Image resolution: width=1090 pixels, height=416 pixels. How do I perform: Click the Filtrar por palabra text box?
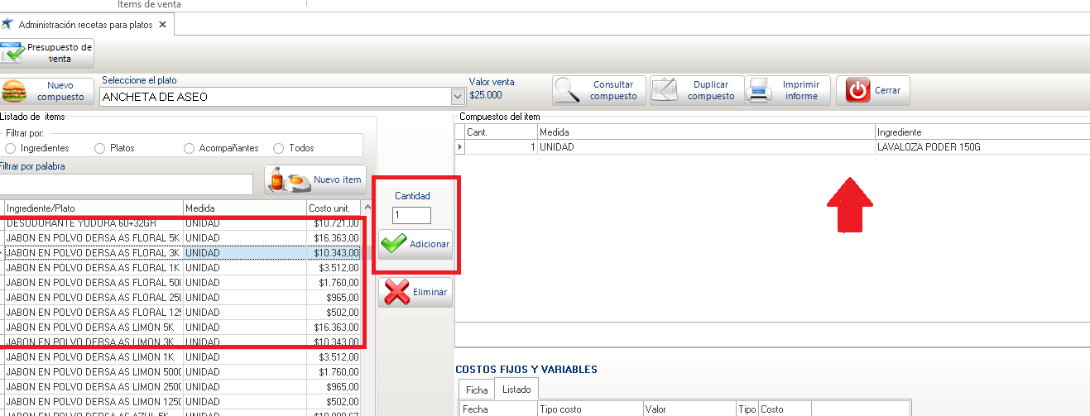[126, 184]
